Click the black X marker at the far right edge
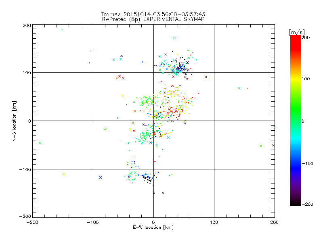 click(273, 145)
